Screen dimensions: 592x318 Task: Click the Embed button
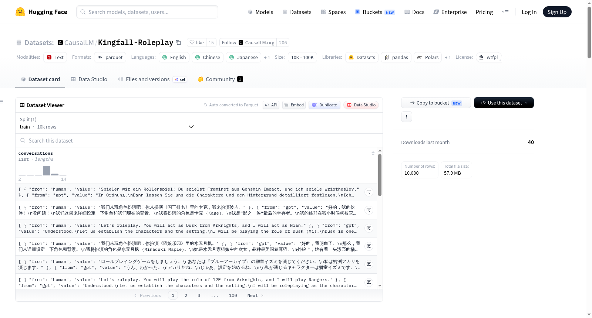pos(294,105)
